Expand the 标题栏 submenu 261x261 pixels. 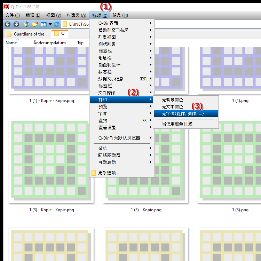(x=122, y=51)
